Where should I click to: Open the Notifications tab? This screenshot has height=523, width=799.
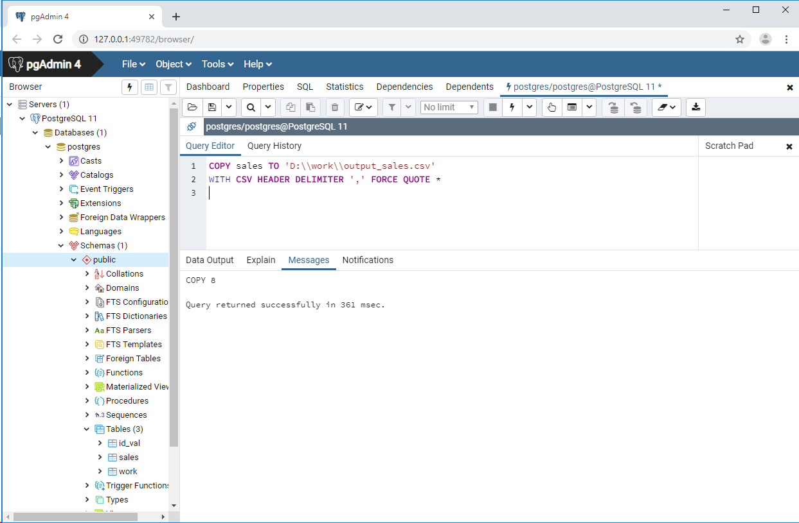(x=368, y=260)
